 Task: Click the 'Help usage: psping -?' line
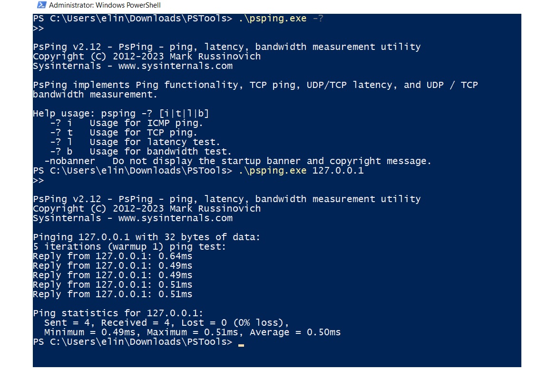[x=121, y=114]
